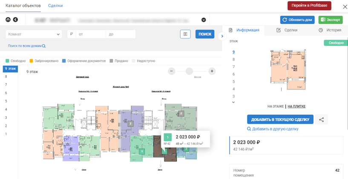348x179 pixels.
Task: Click the zoom out minus button
Action: (171, 71)
